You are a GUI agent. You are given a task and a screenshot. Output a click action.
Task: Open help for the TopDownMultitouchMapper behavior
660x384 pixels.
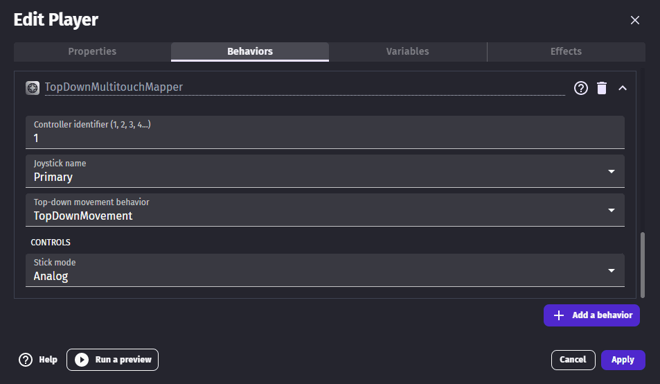pos(581,88)
